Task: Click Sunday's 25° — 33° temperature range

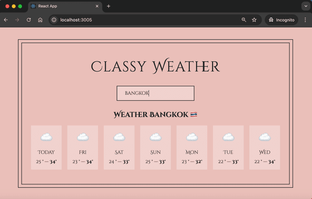Action: (156, 162)
